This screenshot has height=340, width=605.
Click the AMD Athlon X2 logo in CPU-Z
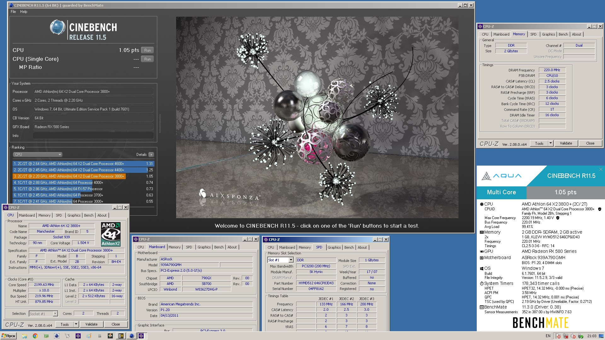[111, 234]
